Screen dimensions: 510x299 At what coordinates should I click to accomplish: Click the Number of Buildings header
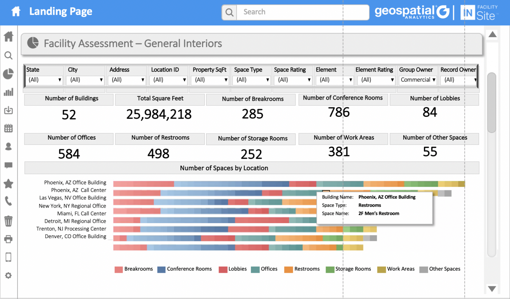coord(69,99)
